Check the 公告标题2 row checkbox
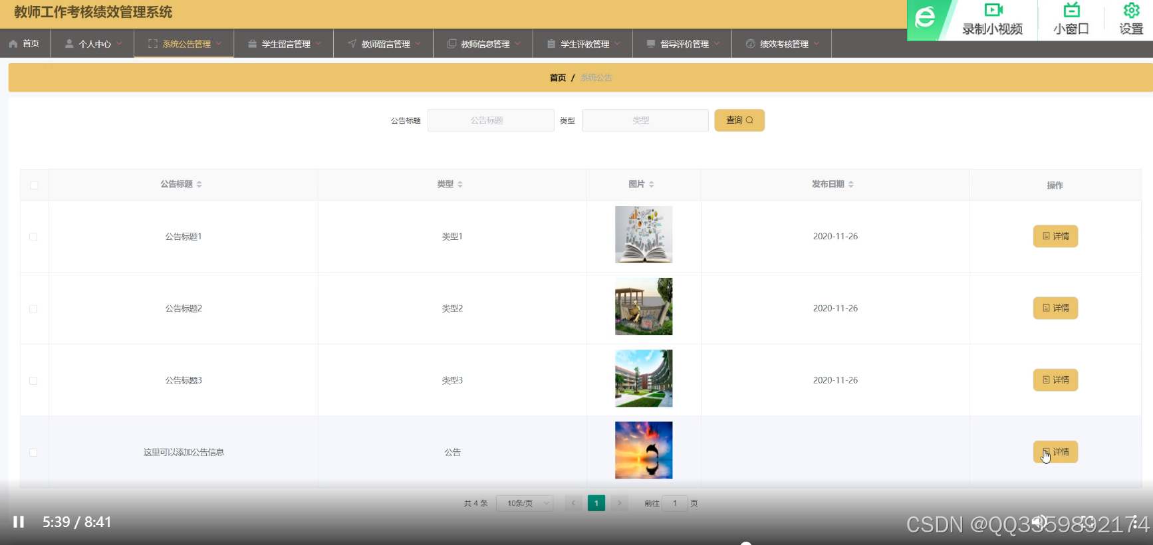 (33, 309)
